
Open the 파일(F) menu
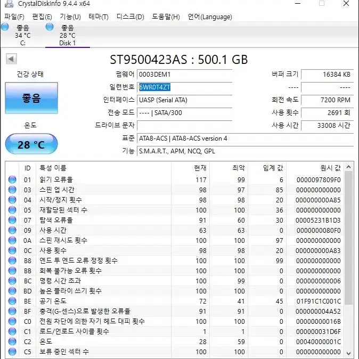tap(14, 17)
